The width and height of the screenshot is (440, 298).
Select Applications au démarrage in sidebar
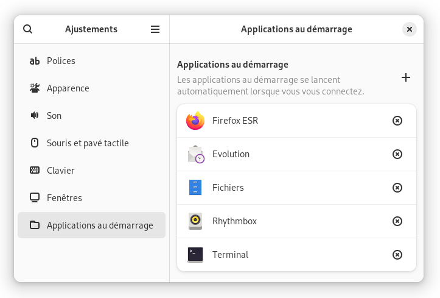(x=91, y=225)
